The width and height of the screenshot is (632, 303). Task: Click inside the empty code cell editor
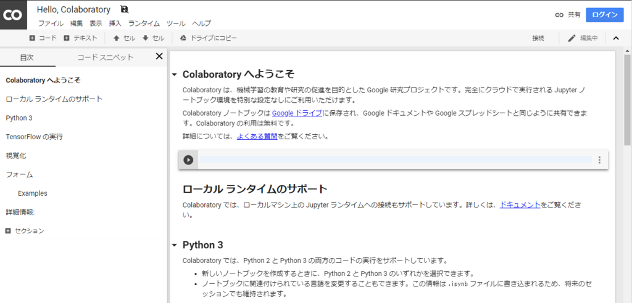click(396, 160)
